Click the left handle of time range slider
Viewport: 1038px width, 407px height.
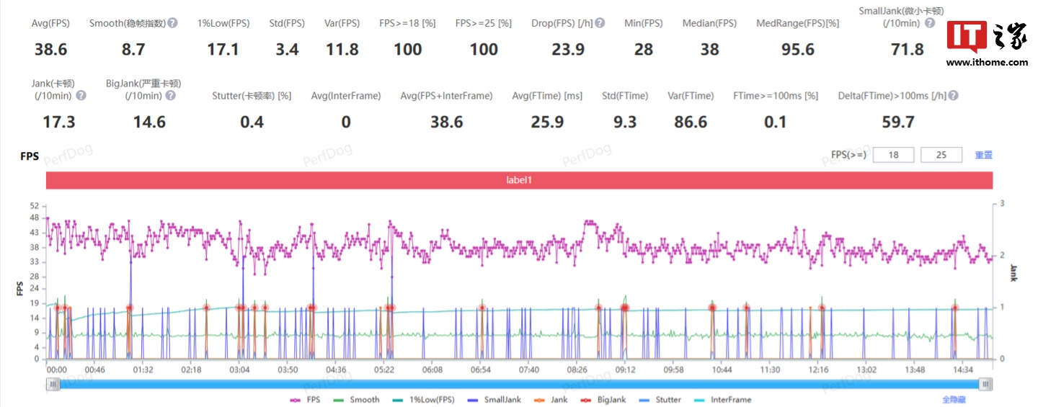pos(53,385)
